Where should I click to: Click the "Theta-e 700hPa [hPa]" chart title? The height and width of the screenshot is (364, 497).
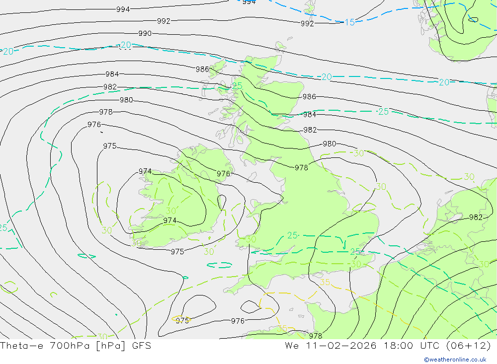coord(64,345)
